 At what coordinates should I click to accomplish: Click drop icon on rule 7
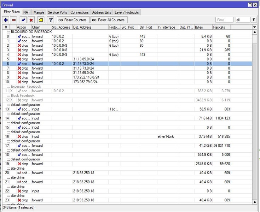tap(19, 68)
